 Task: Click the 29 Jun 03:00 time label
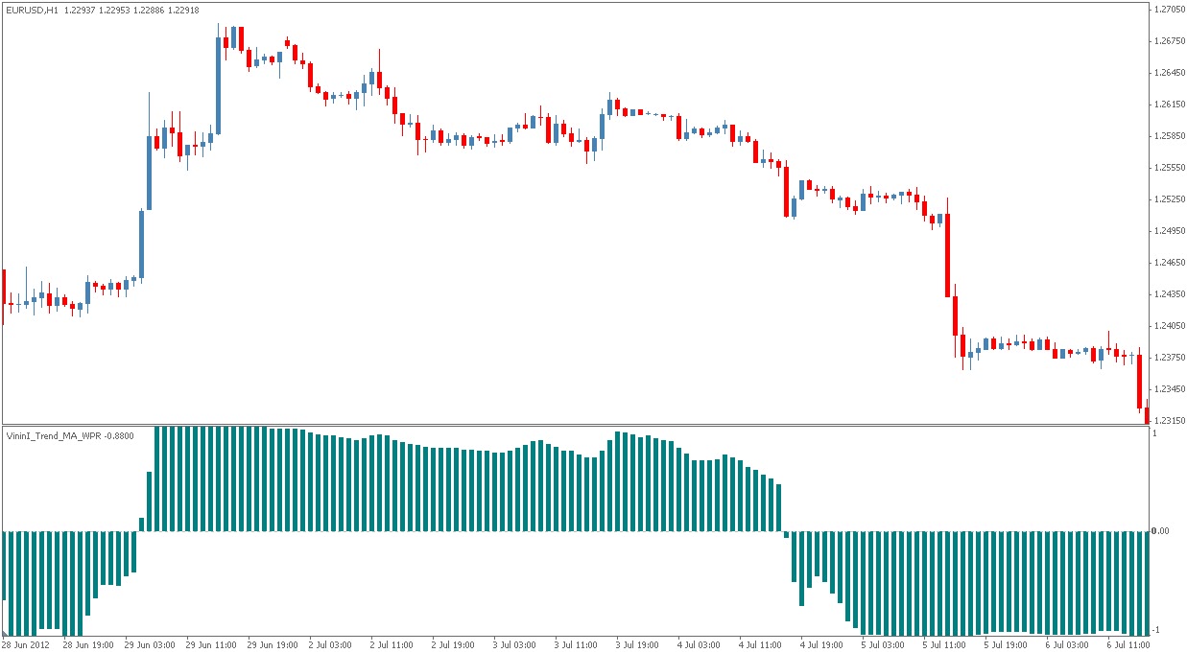pyautogui.click(x=151, y=645)
